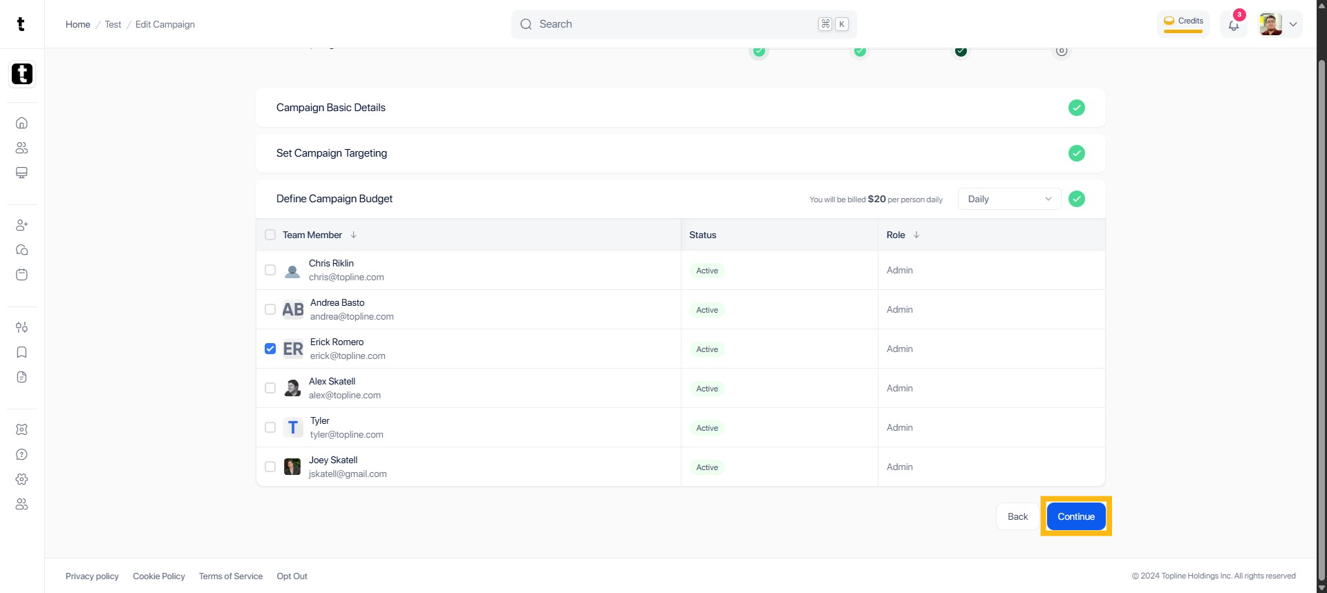Click the Active badge in Tyler's row
Image resolution: width=1327 pixels, height=593 pixels.
point(707,428)
